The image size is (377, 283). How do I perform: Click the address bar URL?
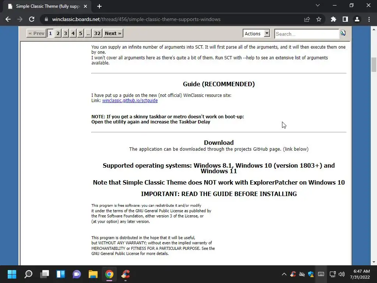[x=136, y=19]
